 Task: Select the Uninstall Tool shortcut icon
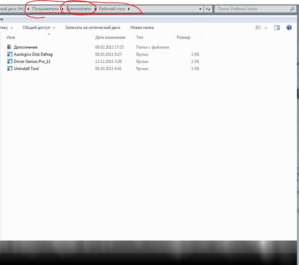(x=10, y=68)
